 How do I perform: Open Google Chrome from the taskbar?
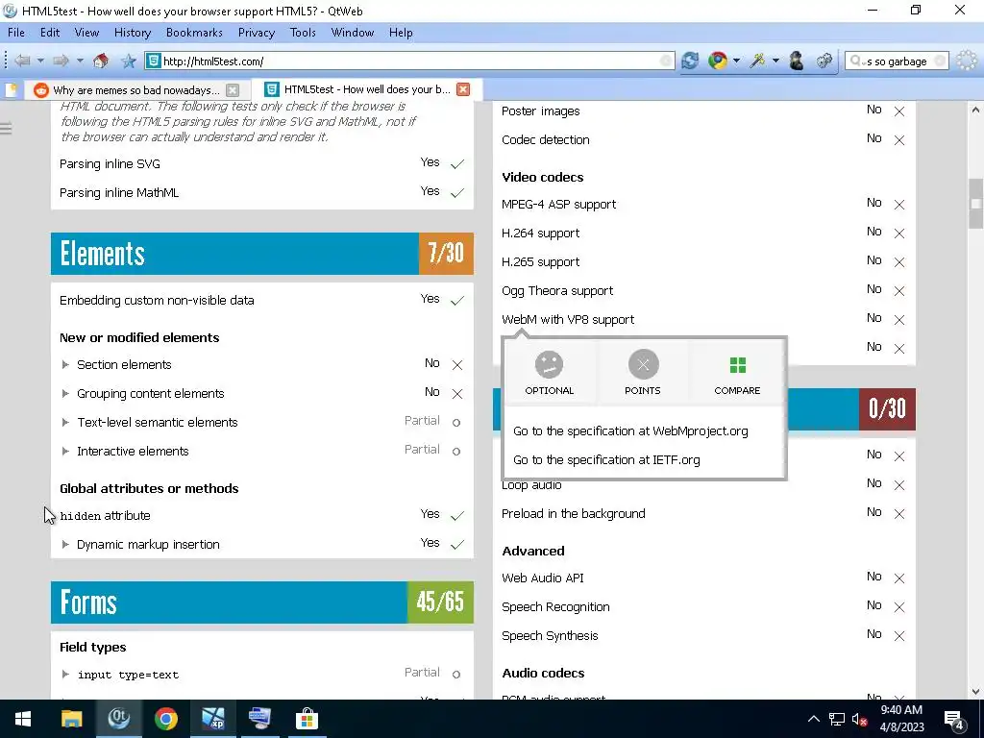click(x=165, y=719)
